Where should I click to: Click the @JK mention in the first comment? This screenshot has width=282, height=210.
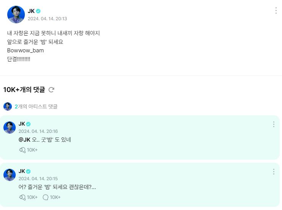tap(24, 140)
